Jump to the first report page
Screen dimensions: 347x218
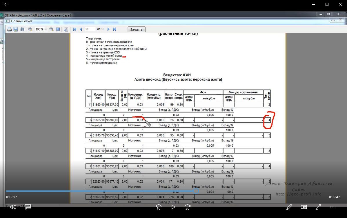(x=75, y=29)
